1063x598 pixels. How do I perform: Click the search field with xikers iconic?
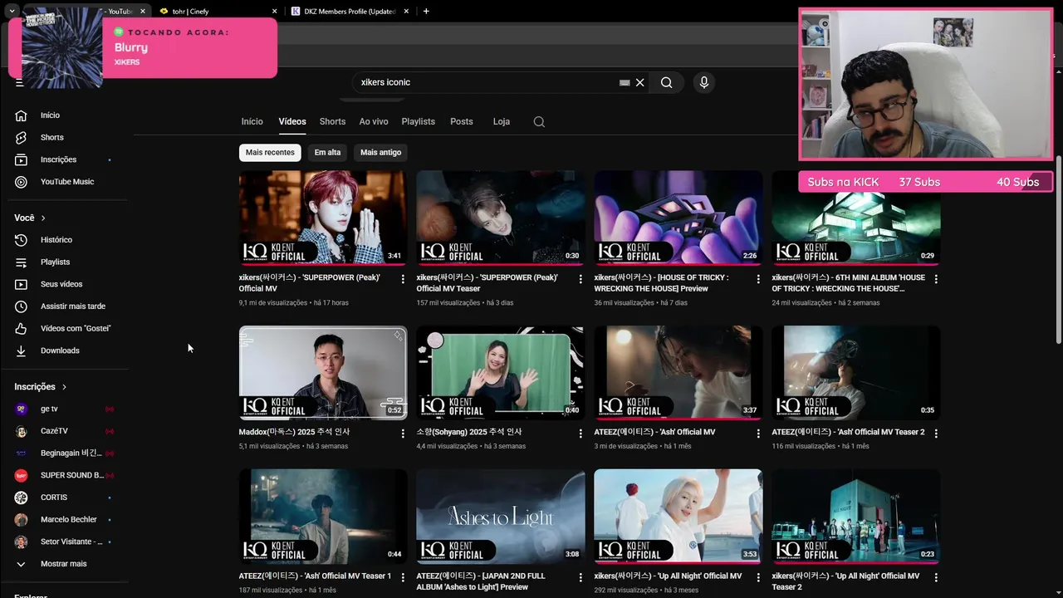pyautogui.click(x=486, y=82)
